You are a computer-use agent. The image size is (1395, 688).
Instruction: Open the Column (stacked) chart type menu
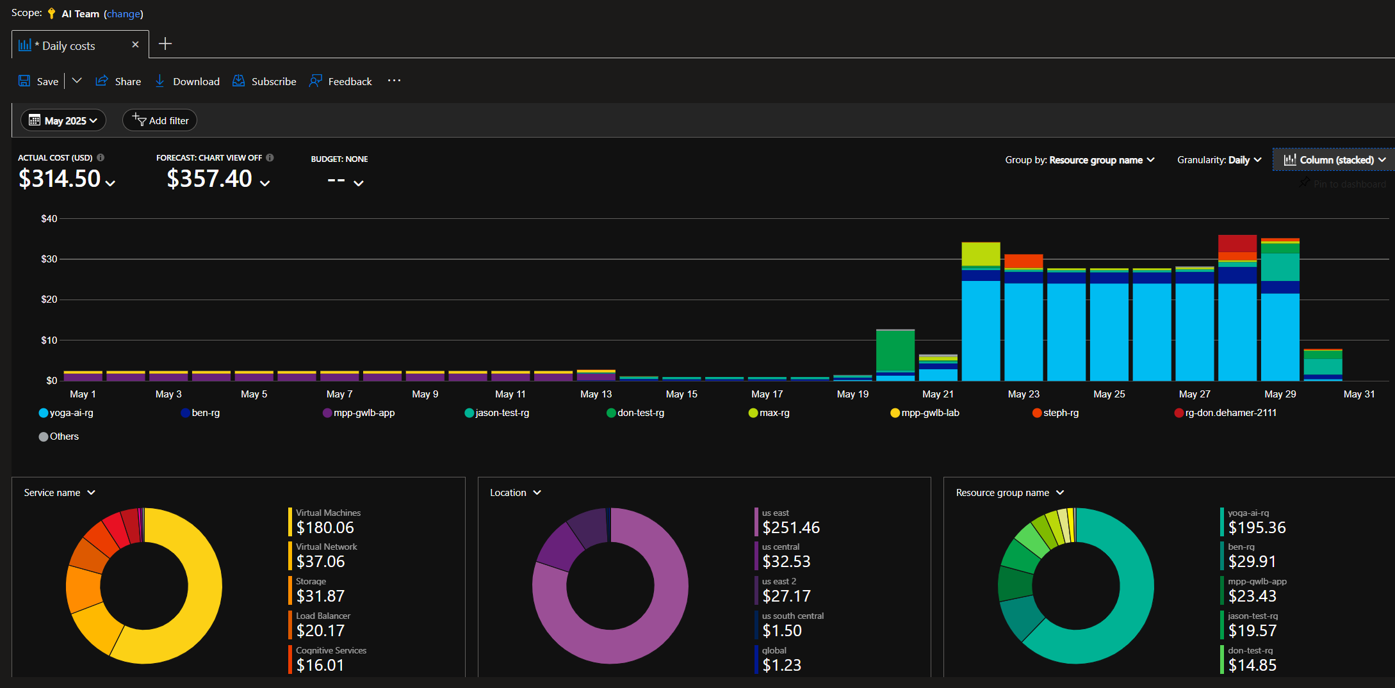(x=1335, y=160)
